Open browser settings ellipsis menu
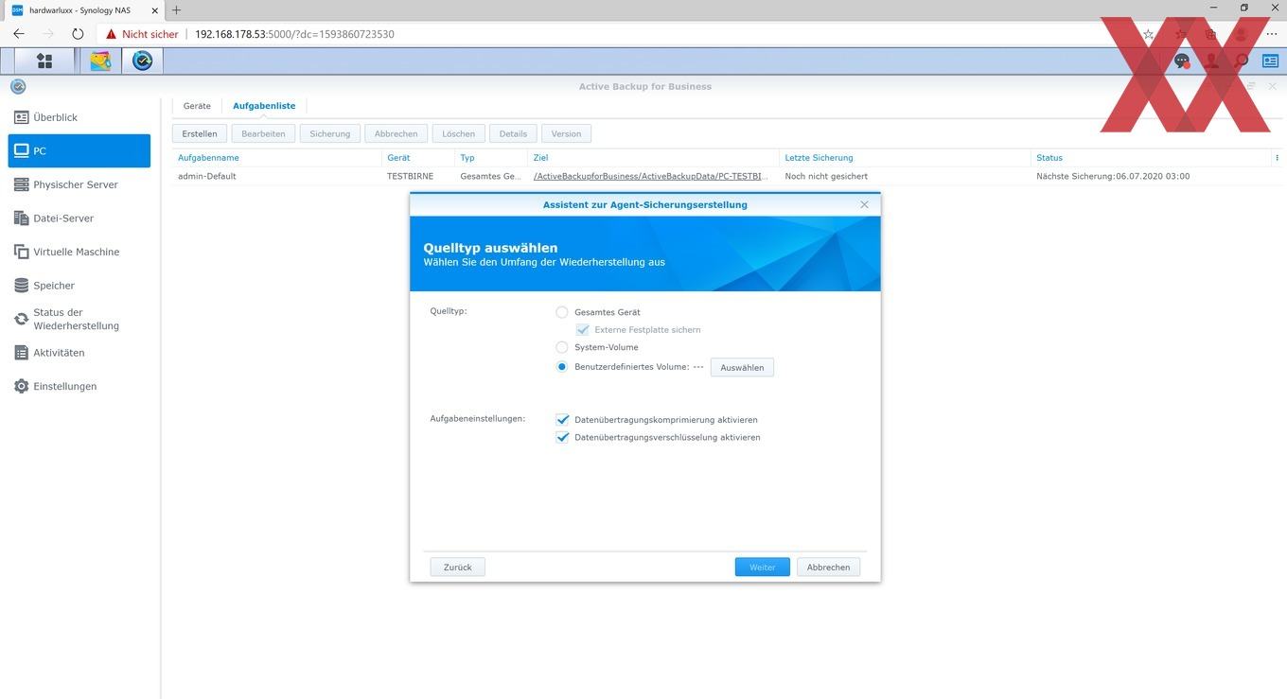This screenshot has height=699, width=1287. [1271, 34]
